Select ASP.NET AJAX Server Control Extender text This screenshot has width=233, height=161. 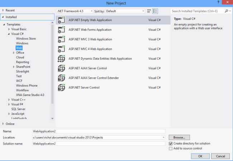click(x=94, y=78)
